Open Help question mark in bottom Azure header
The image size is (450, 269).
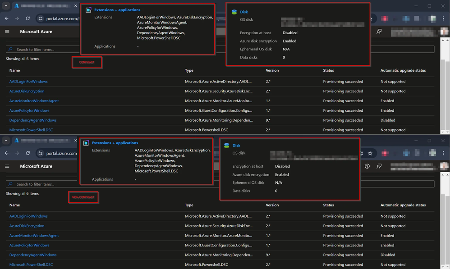367,166
